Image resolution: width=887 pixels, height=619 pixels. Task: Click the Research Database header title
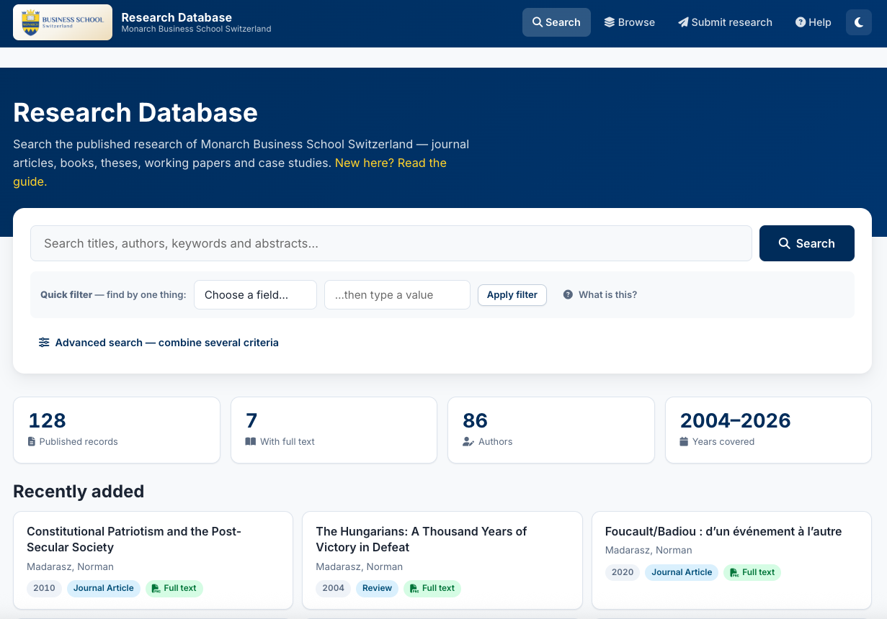click(x=177, y=17)
